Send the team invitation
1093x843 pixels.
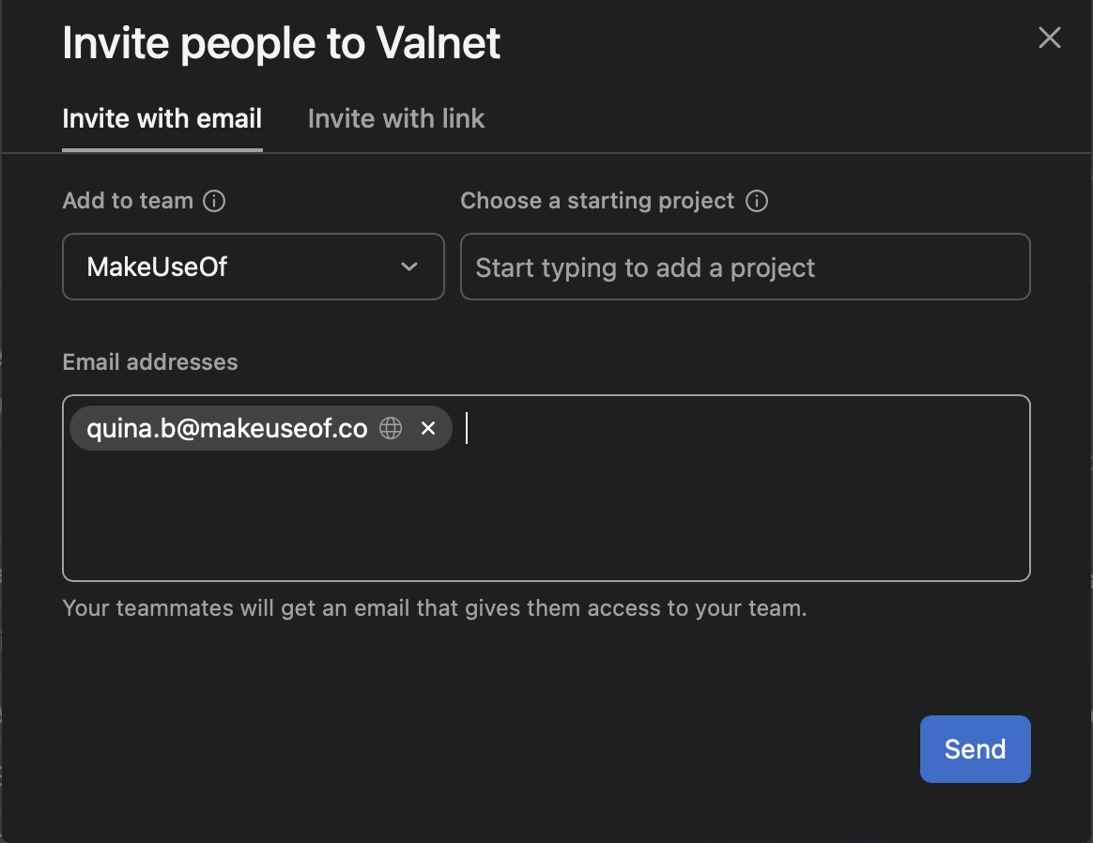(x=975, y=749)
